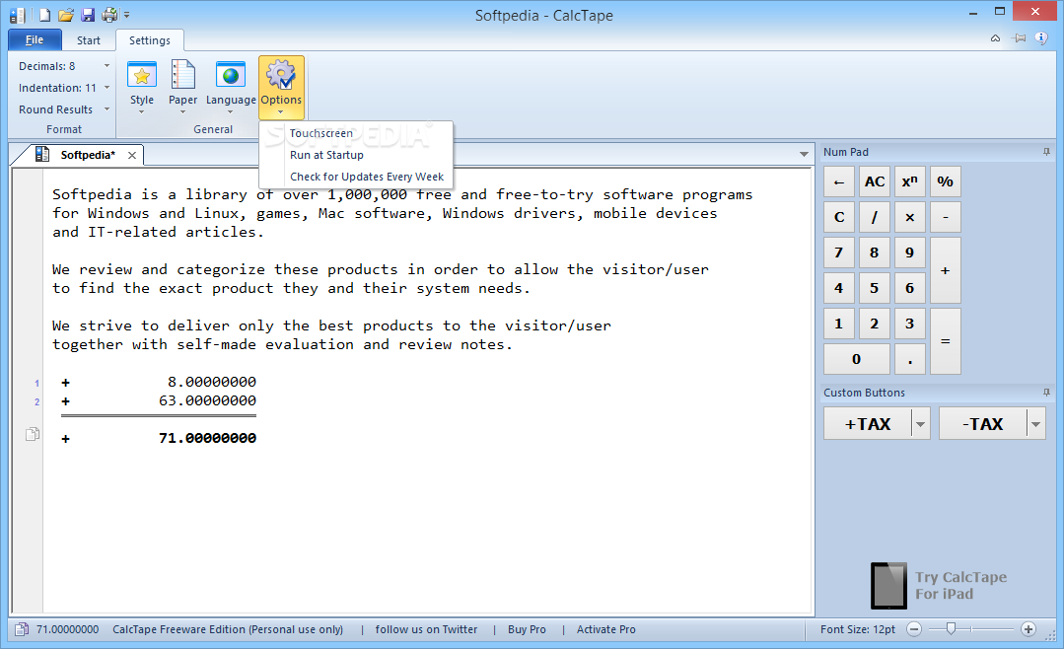Viewport: 1064px width, 649px height.
Task: Click the status bar clipboard result icon
Action: click(x=22, y=629)
